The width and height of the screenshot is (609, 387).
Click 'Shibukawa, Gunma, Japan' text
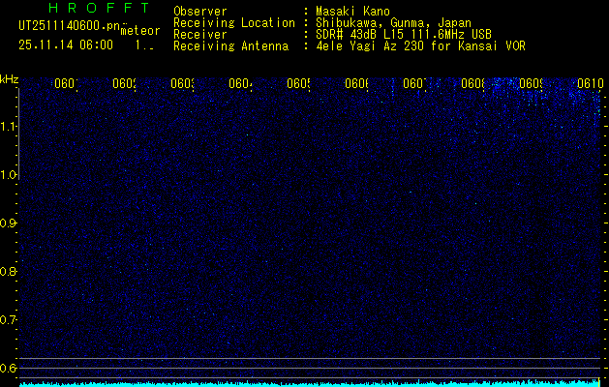(x=393, y=23)
